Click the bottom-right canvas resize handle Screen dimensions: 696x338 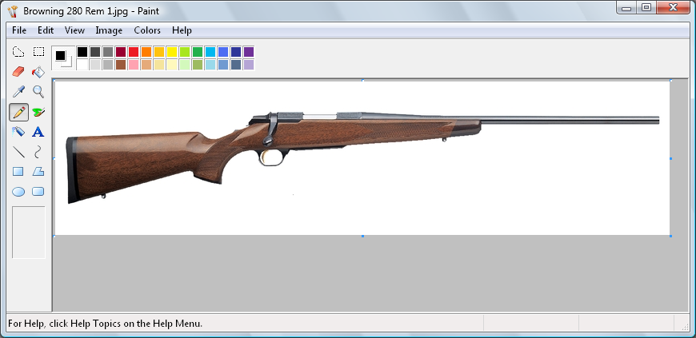[670, 236]
